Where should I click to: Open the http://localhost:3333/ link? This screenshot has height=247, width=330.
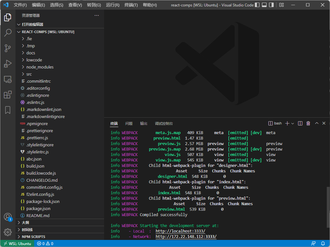click(x=180, y=231)
